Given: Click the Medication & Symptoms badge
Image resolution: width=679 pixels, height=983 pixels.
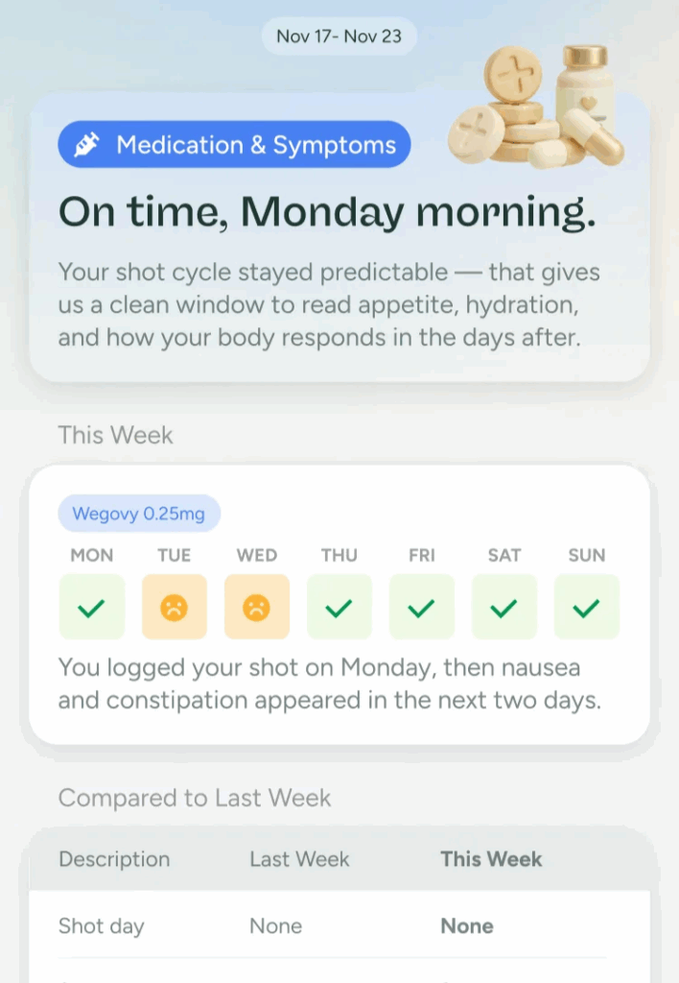Looking at the screenshot, I should [x=234, y=144].
